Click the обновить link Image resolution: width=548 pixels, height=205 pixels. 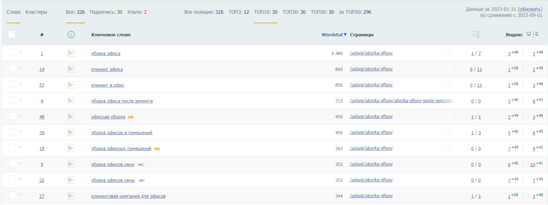[x=530, y=10]
